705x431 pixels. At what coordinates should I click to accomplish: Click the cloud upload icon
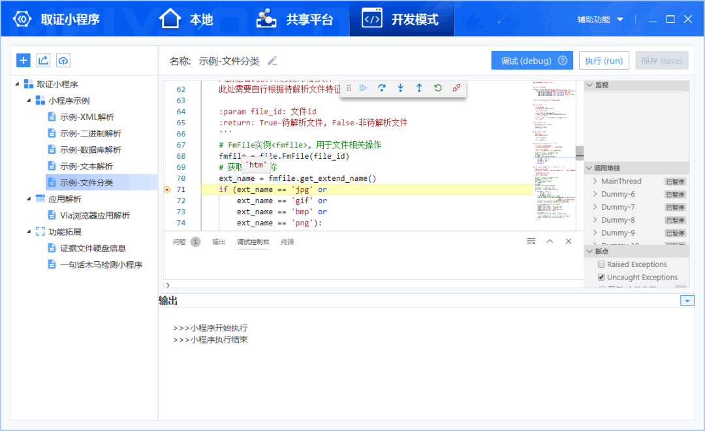tap(63, 60)
